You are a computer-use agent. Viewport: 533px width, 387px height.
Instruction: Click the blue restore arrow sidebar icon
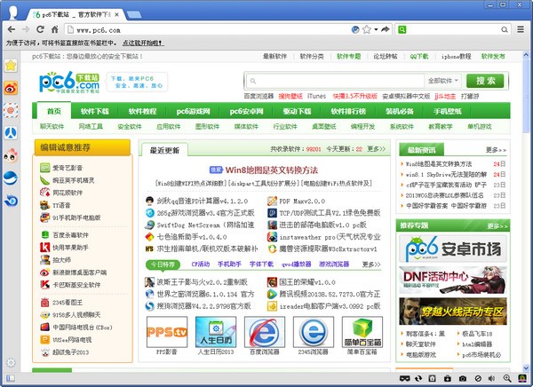tap(11, 201)
